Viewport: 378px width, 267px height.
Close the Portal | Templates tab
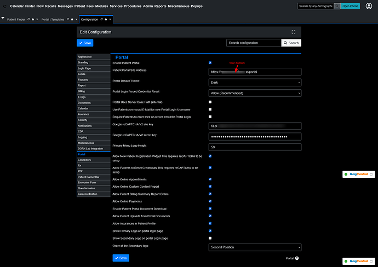[76, 19]
